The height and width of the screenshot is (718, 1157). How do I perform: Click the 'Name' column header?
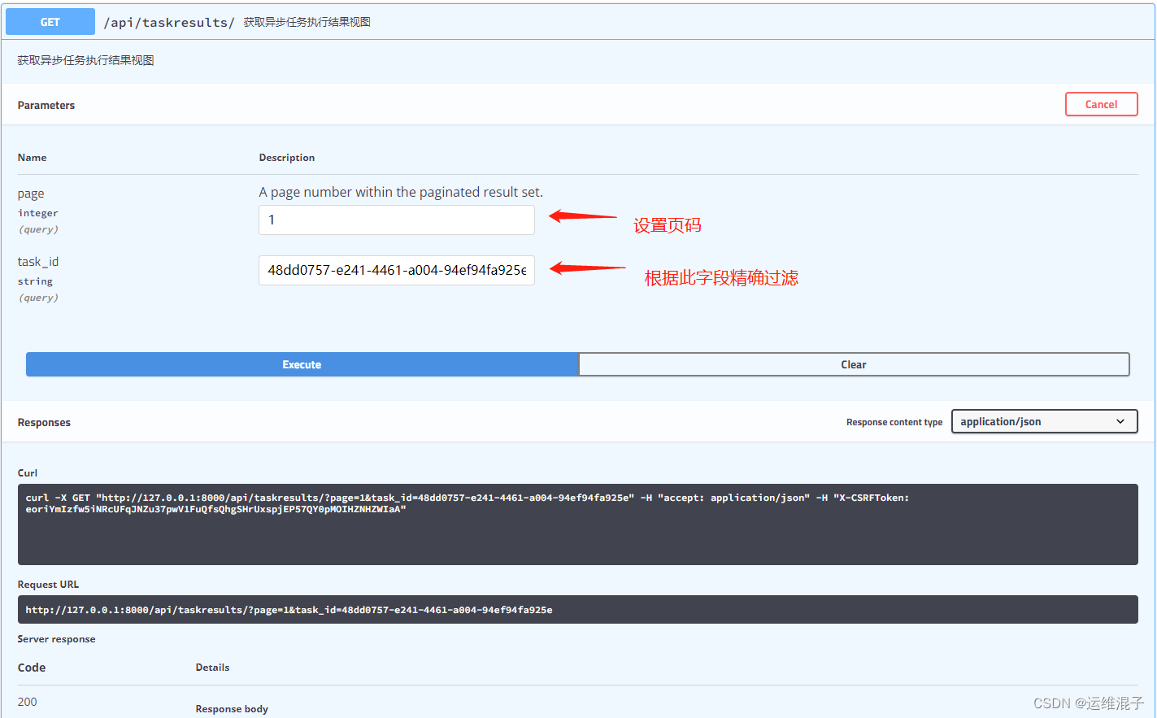click(32, 158)
